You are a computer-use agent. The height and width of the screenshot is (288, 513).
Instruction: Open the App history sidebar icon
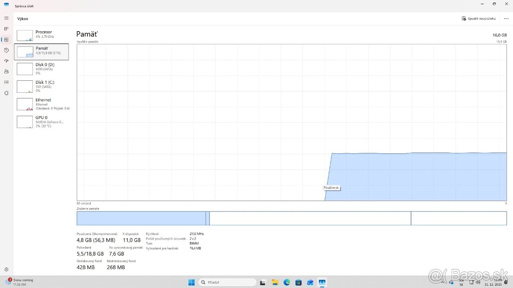[x=6, y=50]
